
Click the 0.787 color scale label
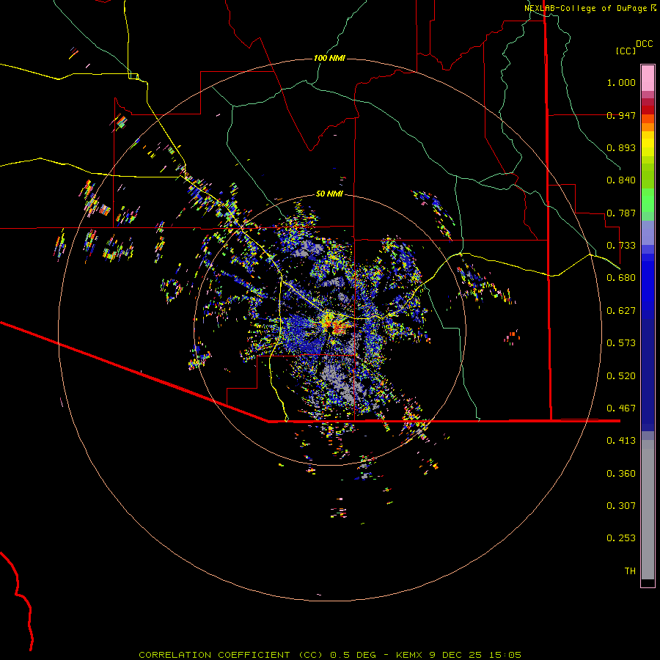(x=621, y=213)
